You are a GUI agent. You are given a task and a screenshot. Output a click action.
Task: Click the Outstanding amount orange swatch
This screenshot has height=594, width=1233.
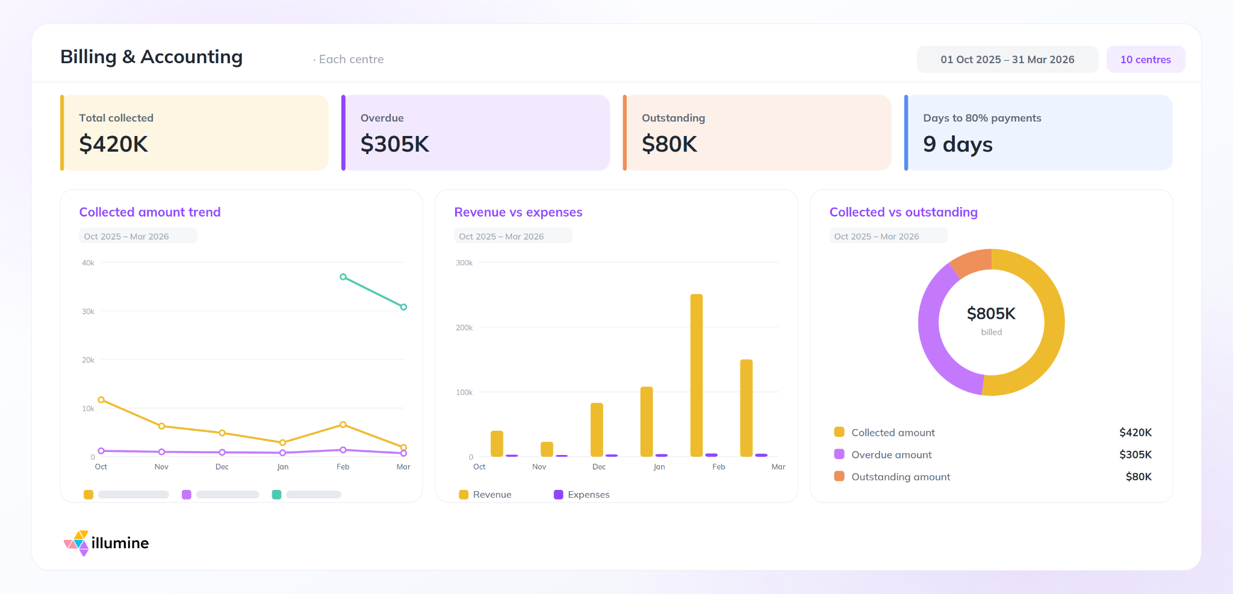839,476
